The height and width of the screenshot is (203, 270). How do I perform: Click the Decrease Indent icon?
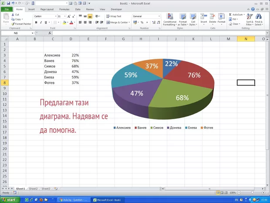pos(97,22)
